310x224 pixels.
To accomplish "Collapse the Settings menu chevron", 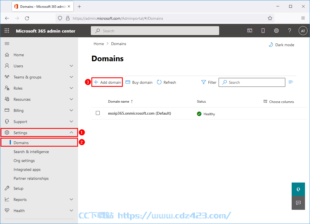I will (x=71, y=132).
